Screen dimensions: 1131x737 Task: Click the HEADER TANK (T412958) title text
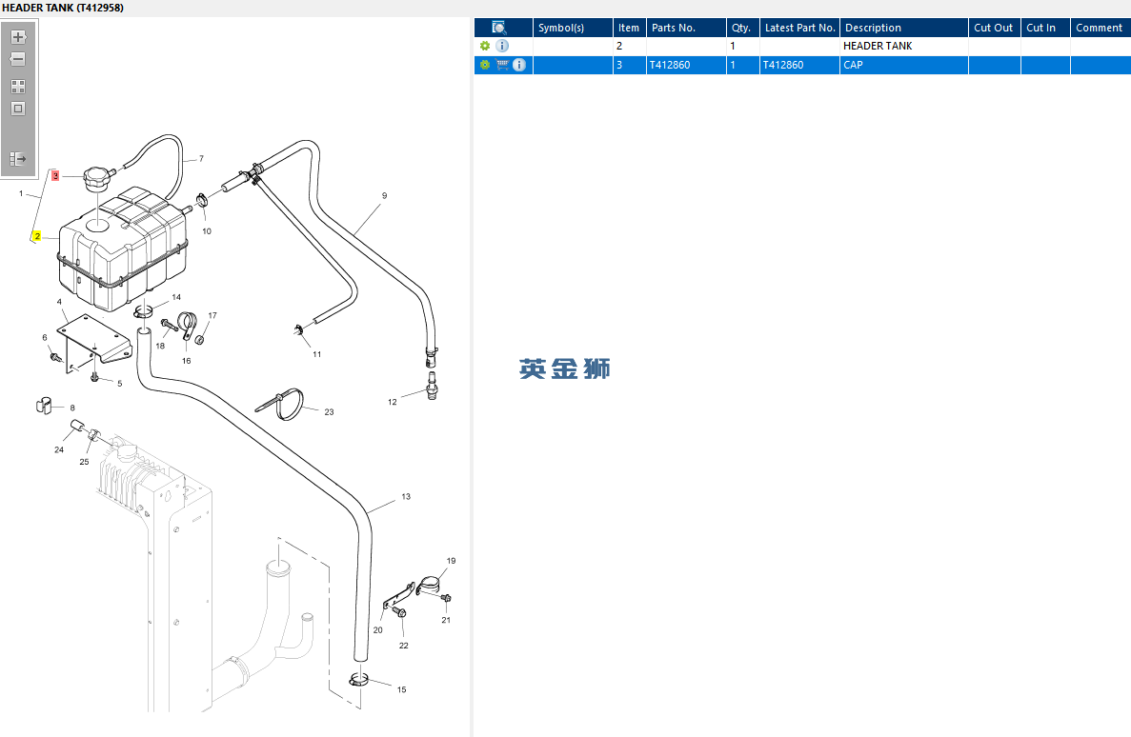[63, 8]
